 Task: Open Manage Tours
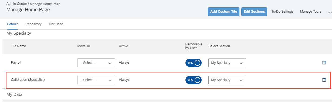tap(311, 12)
